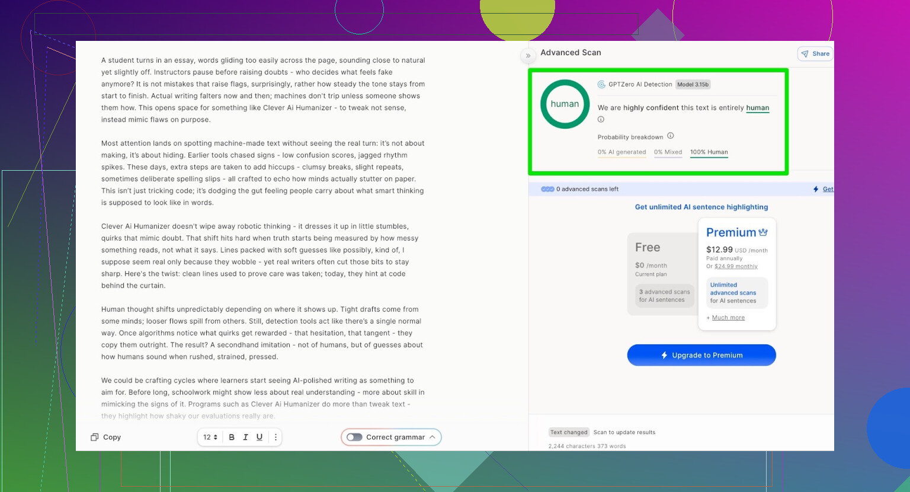The width and height of the screenshot is (910, 492).
Task: Select the 0% Mixed breakdown tab
Action: [x=668, y=152]
